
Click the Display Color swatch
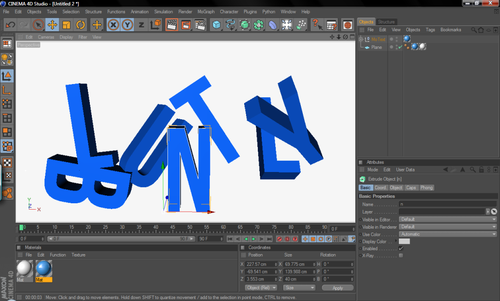point(404,241)
